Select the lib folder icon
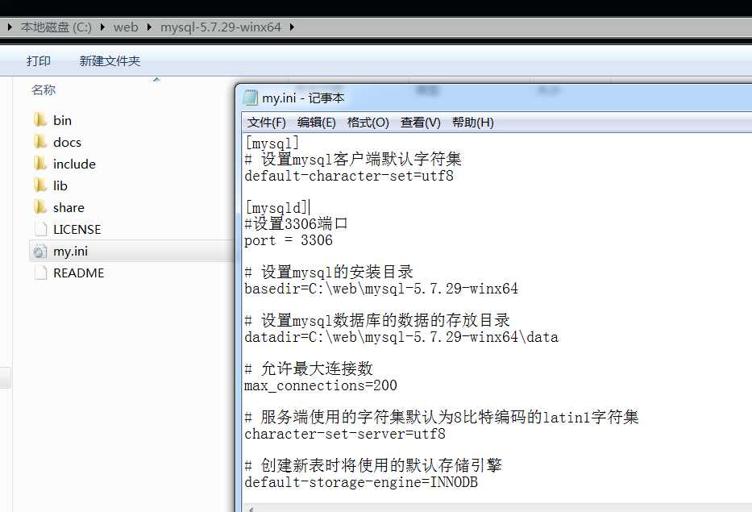Screen dimensions: 752x512 point(40,185)
